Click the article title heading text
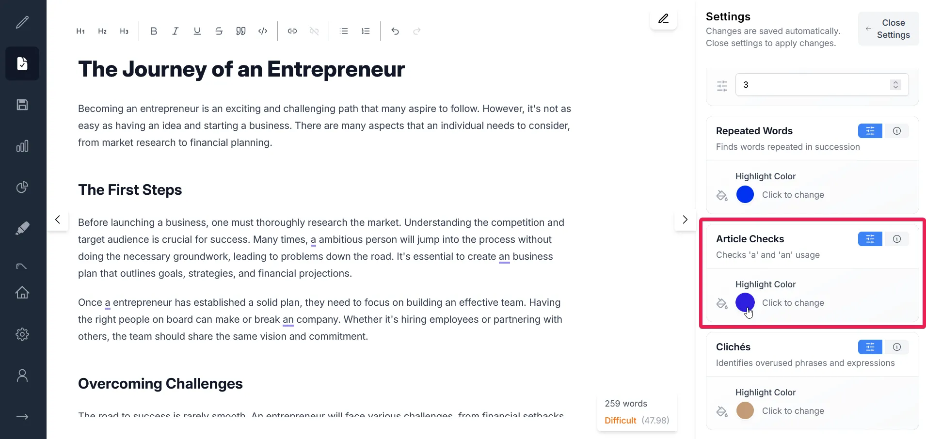The height and width of the screenshot is (439, 926). (241, 69)
